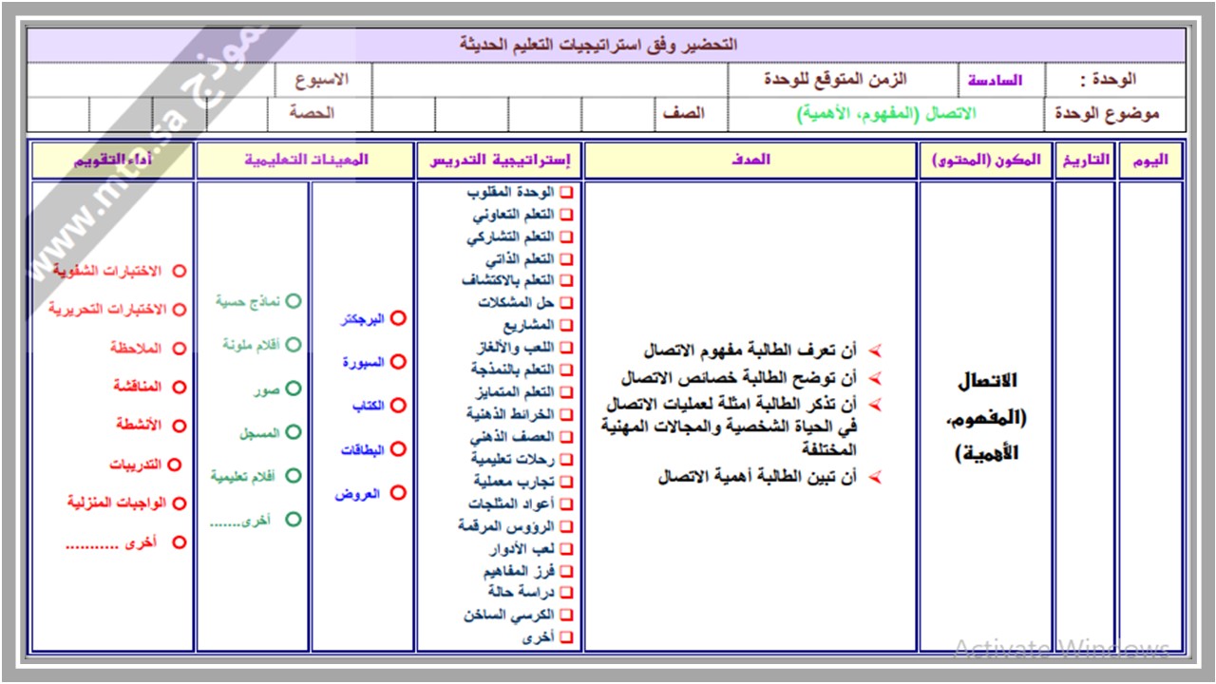Select the unit value السادسة
1216x684 pixels.
click(995, 81)
